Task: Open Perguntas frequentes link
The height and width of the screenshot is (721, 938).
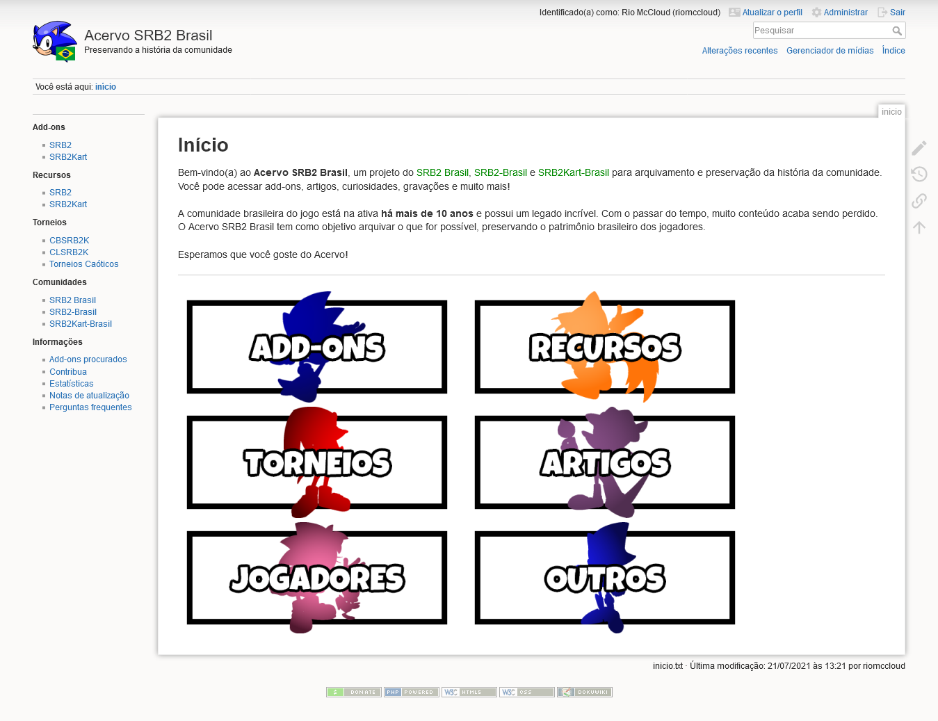Action: 90,407
